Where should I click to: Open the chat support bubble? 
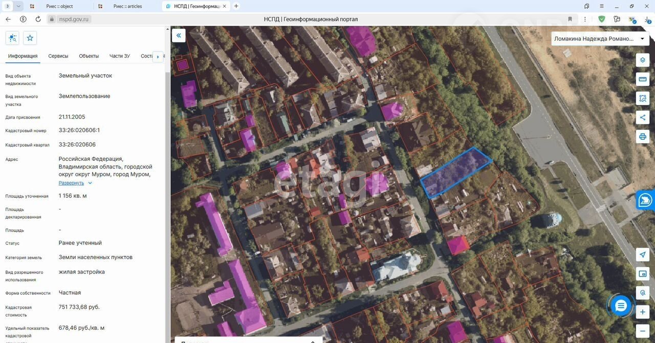[x=621, y=306]
